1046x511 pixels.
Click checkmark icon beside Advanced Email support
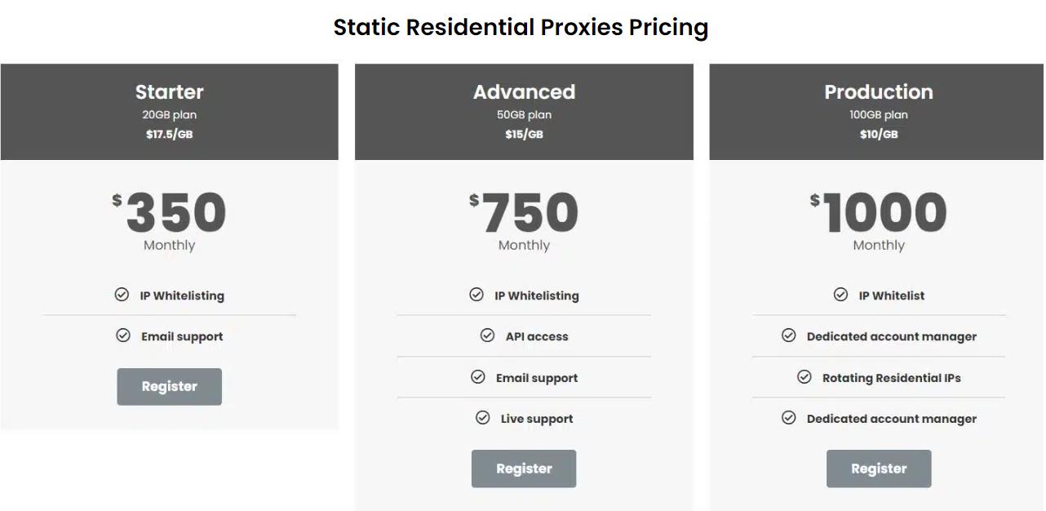click(478, 377)
